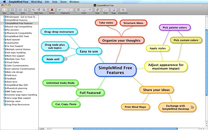Open Page setup icon
208x130 pixels.
[x=114, y=10]
